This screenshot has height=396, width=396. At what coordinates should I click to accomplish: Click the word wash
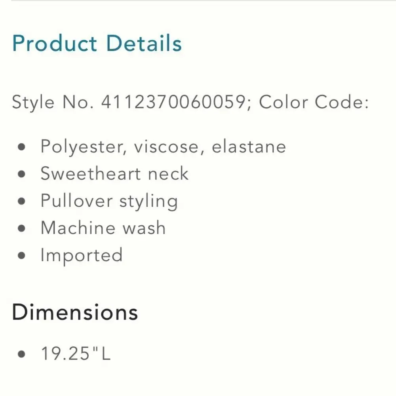pos(144,228)
